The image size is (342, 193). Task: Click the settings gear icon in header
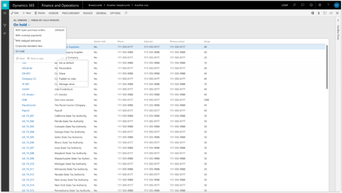coord(320,5)
